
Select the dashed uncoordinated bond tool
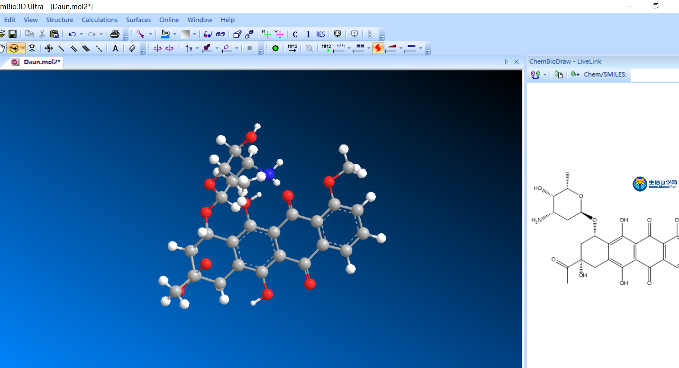(x=99, y=48)
